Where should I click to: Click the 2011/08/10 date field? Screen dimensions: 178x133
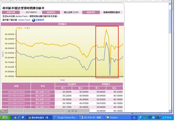31,12
